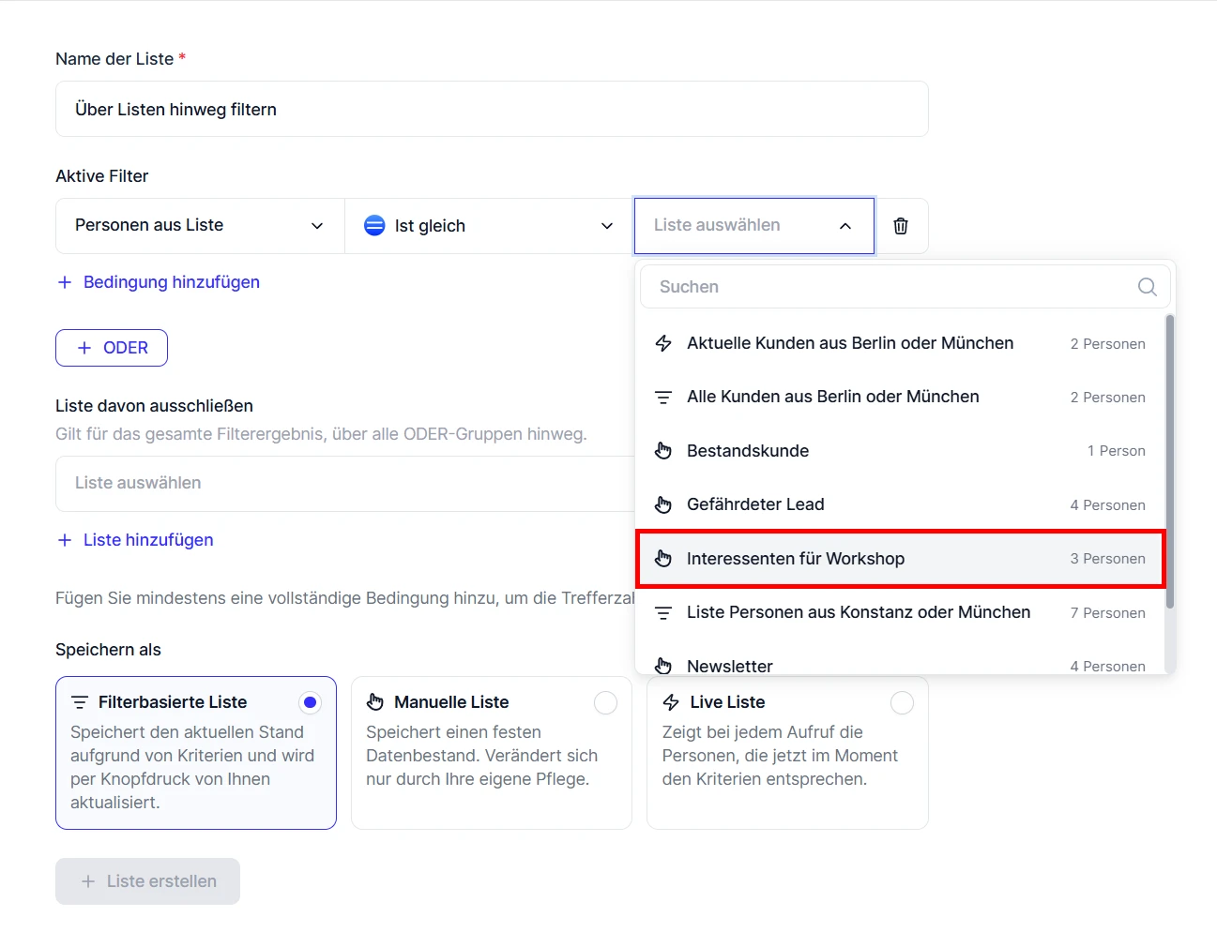Click the '7 Personen' count text
The width and height of the screenshot is (1217, 932).
coord(1107,613)
